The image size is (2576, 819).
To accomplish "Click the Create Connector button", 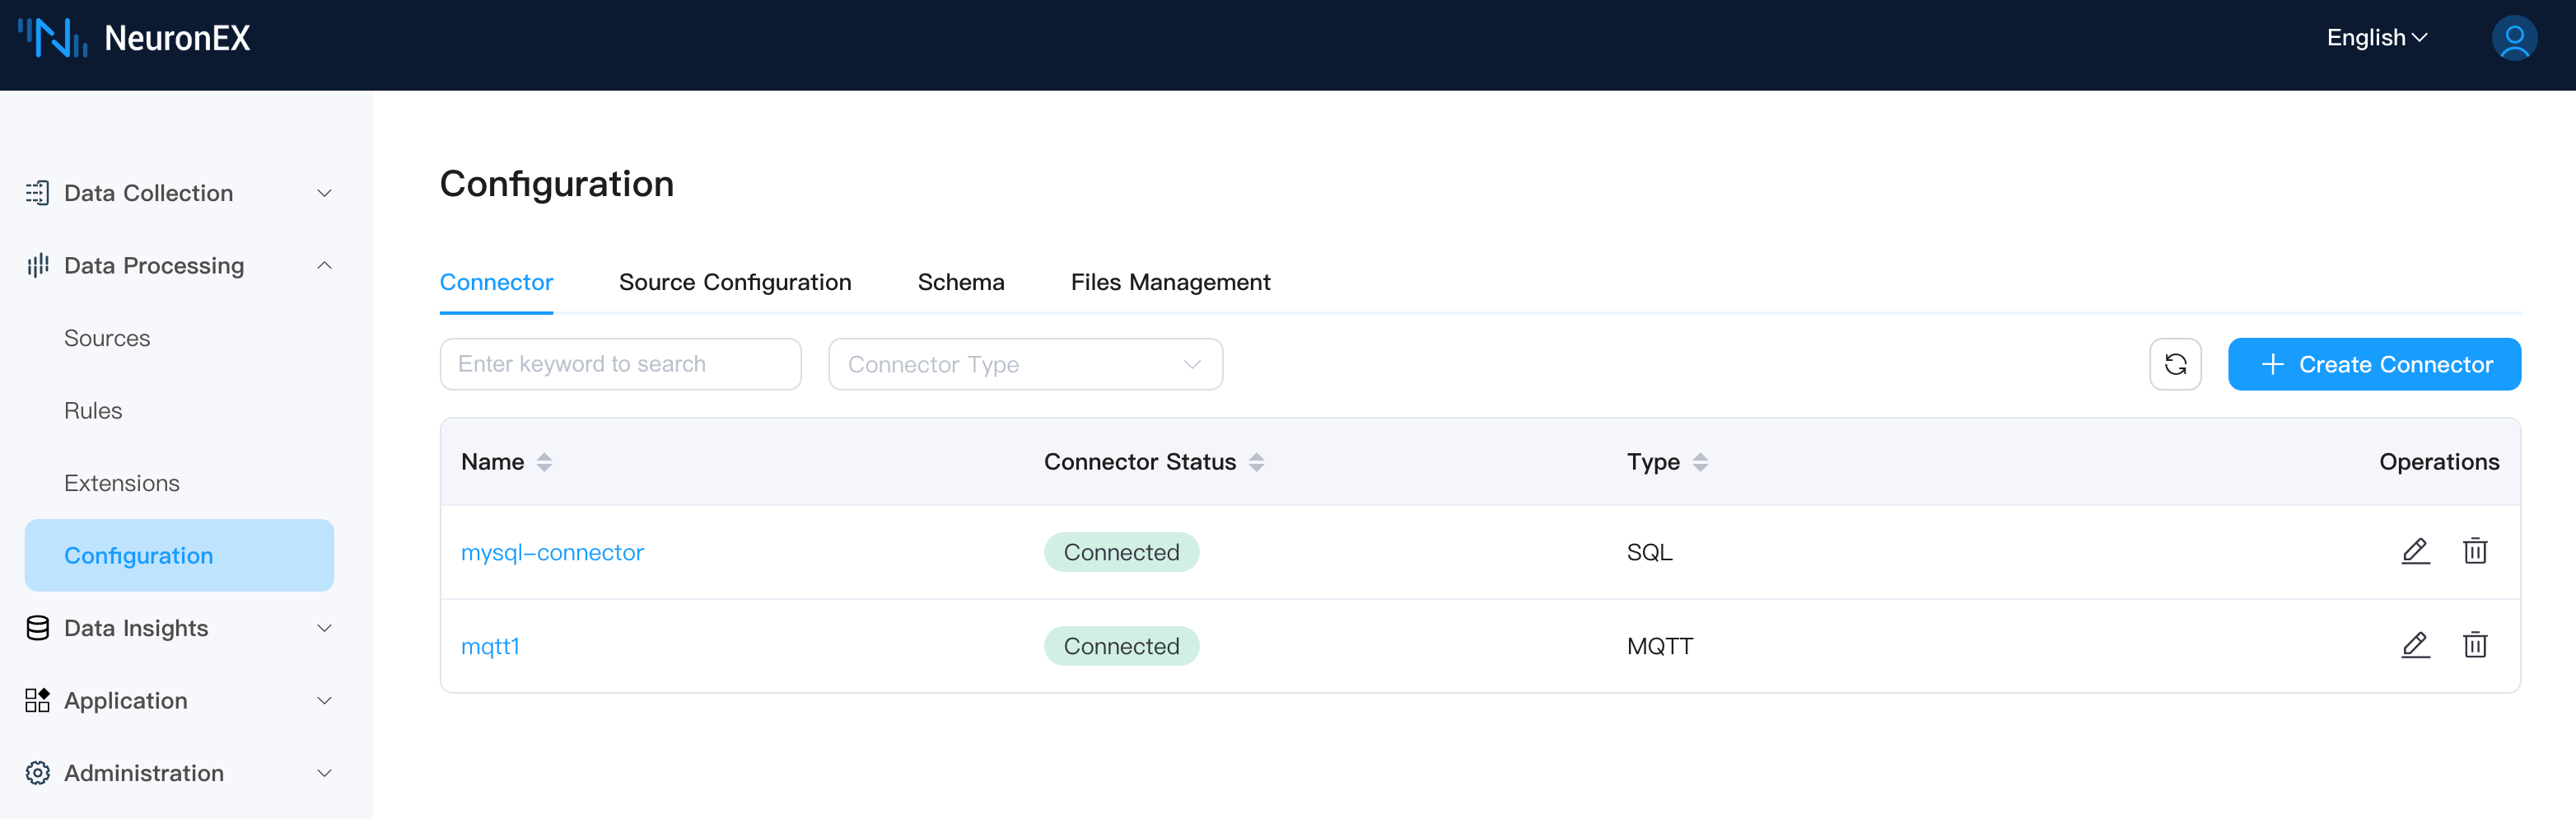I will [x=2375, y=364].
